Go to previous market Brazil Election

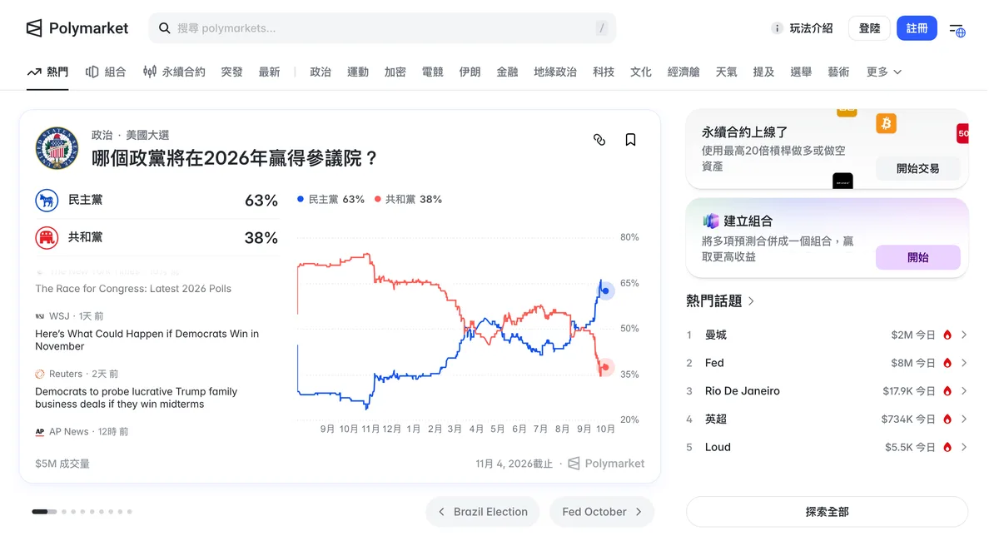483,512
